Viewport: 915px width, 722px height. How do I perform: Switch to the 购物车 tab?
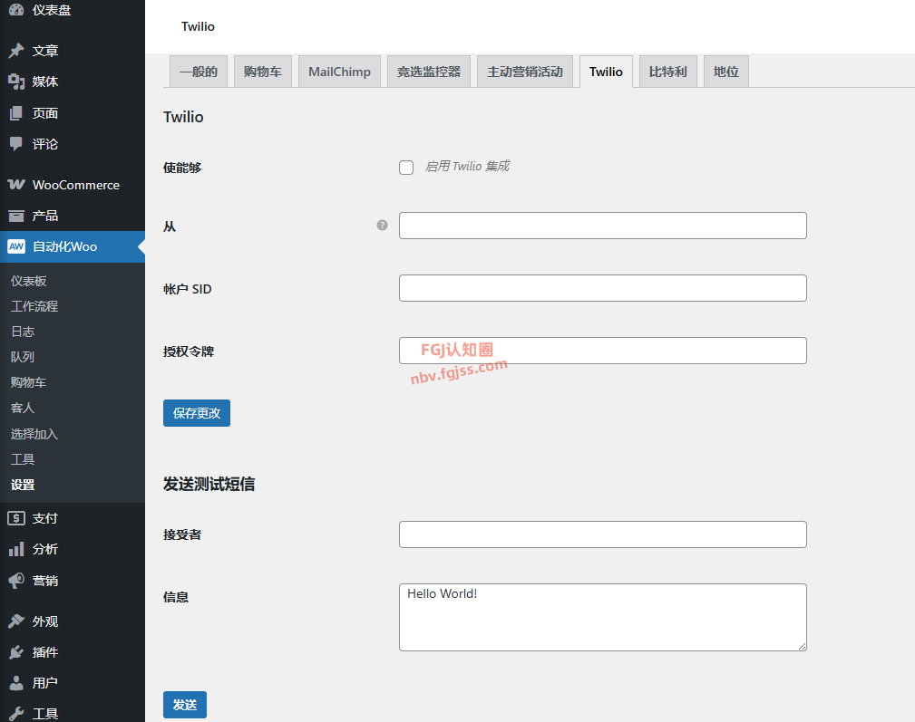tap(263, 72)
